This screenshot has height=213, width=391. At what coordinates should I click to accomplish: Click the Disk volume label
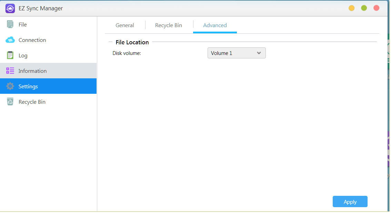pyautogui.click(x=127, y=53)
